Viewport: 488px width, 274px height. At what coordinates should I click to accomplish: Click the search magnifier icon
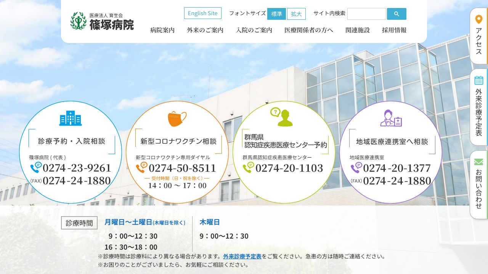396,14
